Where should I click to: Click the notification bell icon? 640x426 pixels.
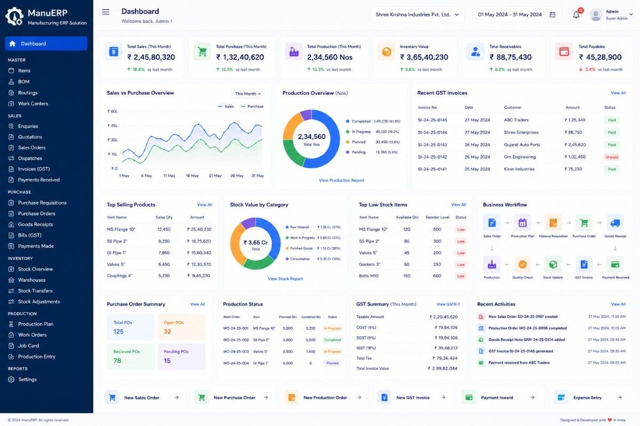click(576, 15)
